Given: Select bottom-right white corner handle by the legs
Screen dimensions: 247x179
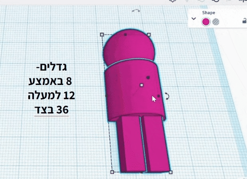Looking at the screenshot, I should click(x=171, y=172).
